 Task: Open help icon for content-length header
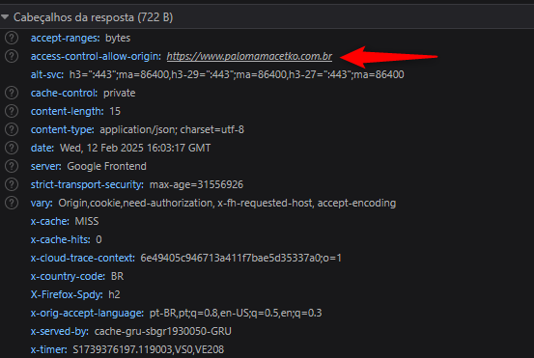12,111
